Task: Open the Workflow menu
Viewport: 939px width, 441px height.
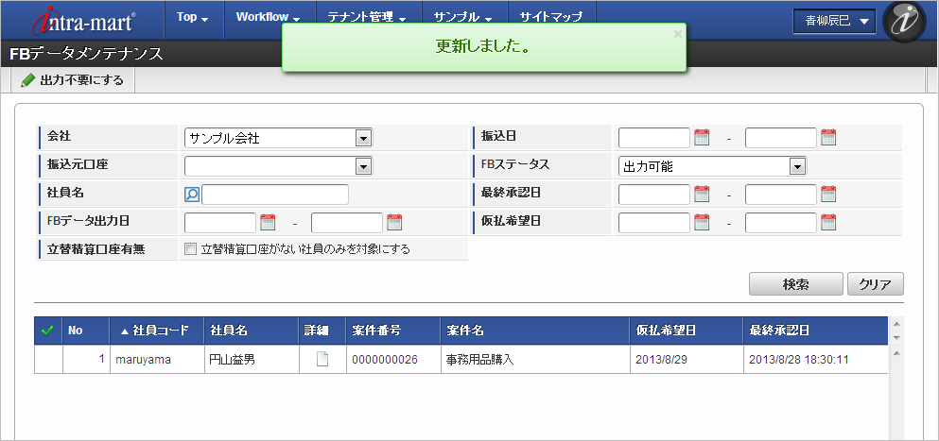Action: pos(268,18)
